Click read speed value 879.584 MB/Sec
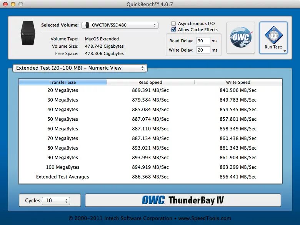 click(150, 100)
